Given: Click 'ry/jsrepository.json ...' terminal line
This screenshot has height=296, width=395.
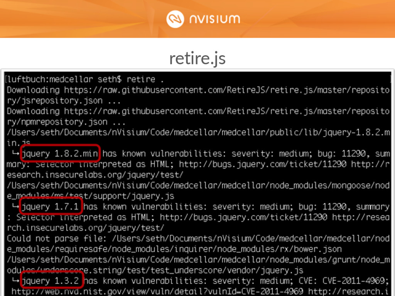Looking at the screenshot, I should tap(64, 101).
